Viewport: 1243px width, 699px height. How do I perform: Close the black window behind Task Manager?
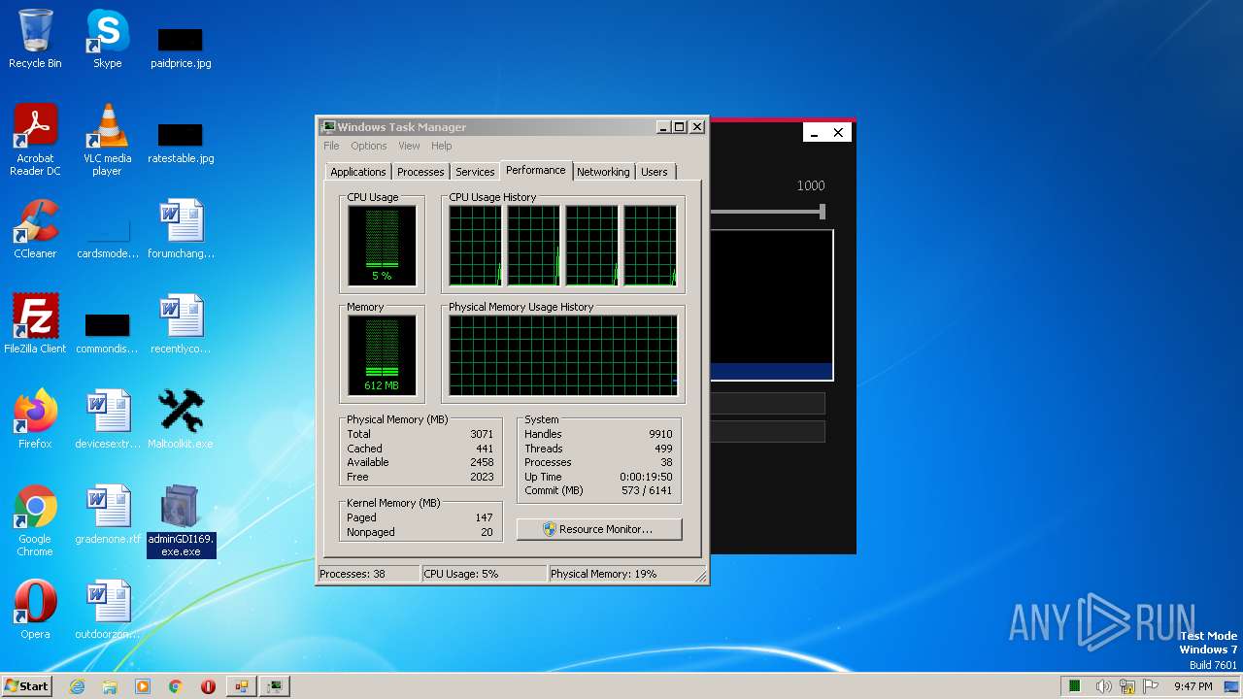point(838,133)
